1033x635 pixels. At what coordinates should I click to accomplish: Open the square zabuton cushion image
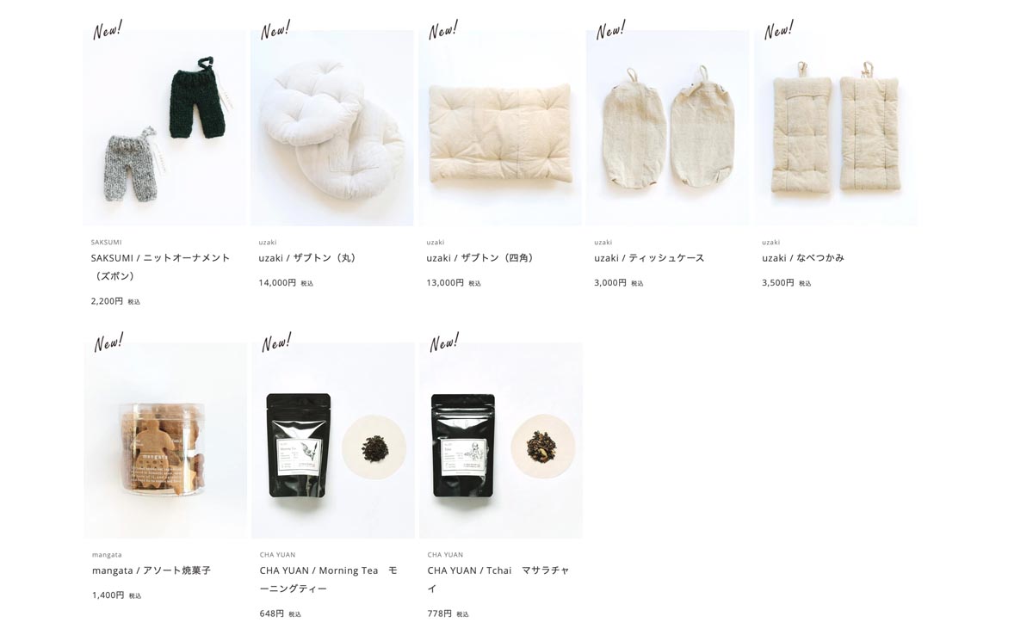500,128
